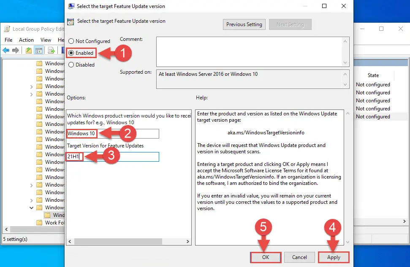410x267 pixels.
Task: Open the File menu
Action: coord(8,40)
